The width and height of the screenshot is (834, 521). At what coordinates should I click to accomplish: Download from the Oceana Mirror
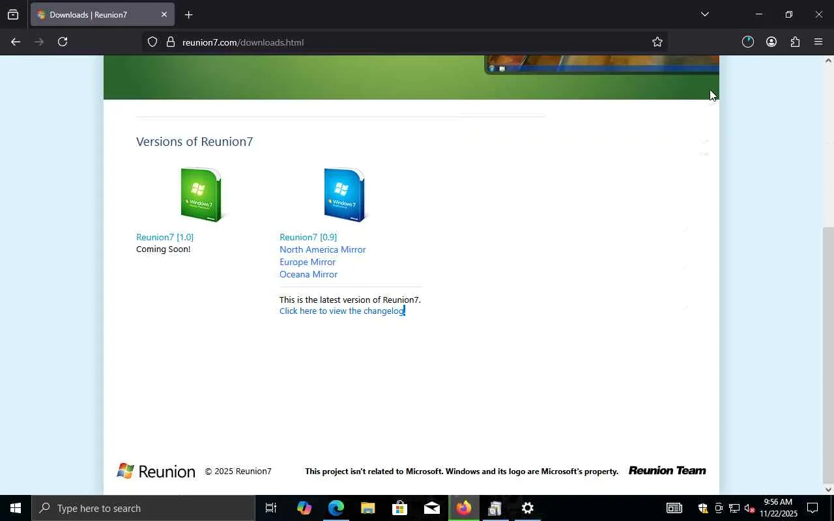click(308, 274)
